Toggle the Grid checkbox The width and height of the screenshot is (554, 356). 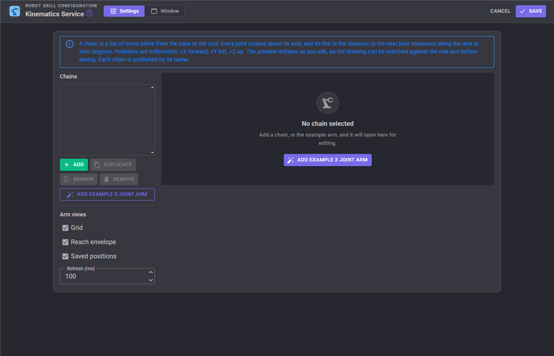(x=65, y=228)
